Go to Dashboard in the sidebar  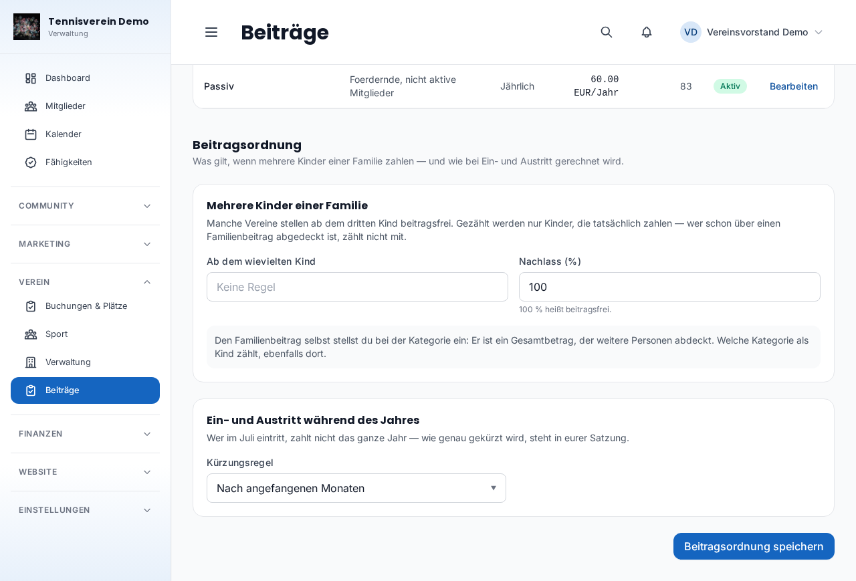[x=85, y=78]
